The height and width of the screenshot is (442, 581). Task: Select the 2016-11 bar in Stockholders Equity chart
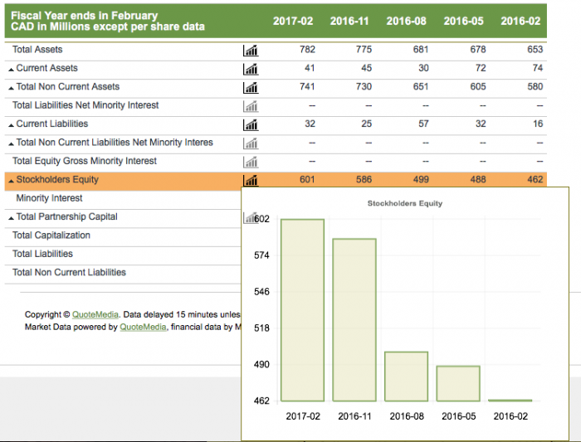coord(354,319)
